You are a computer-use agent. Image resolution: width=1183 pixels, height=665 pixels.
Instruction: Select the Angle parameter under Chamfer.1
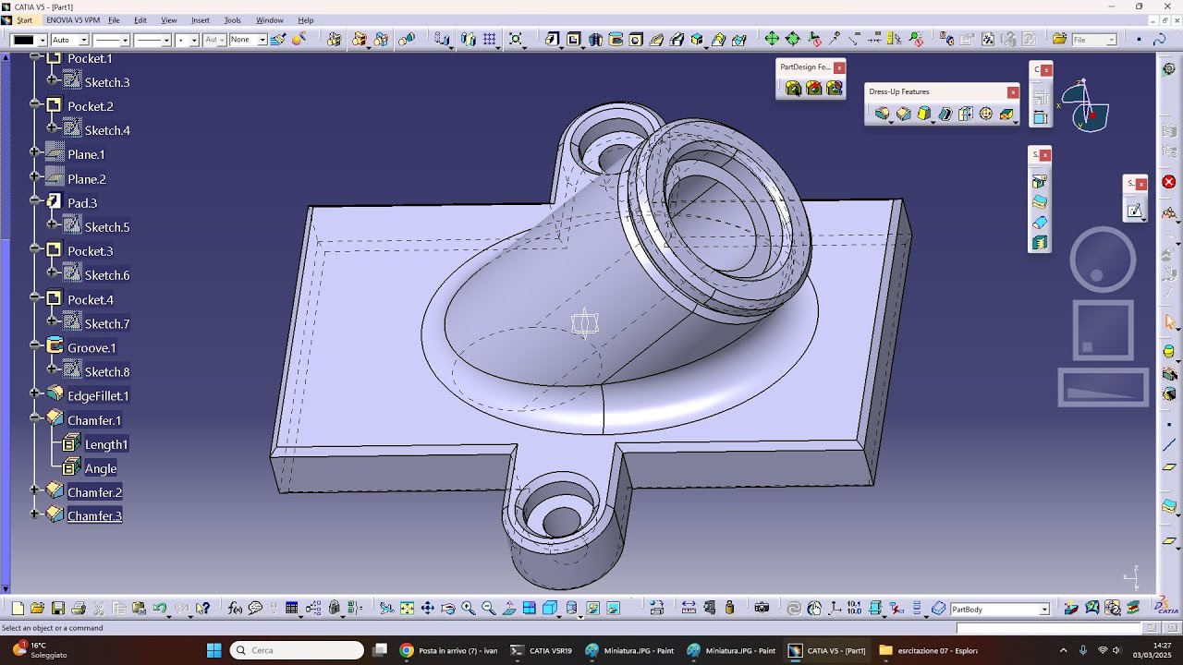pyautogui.click(x=101, y=469)
